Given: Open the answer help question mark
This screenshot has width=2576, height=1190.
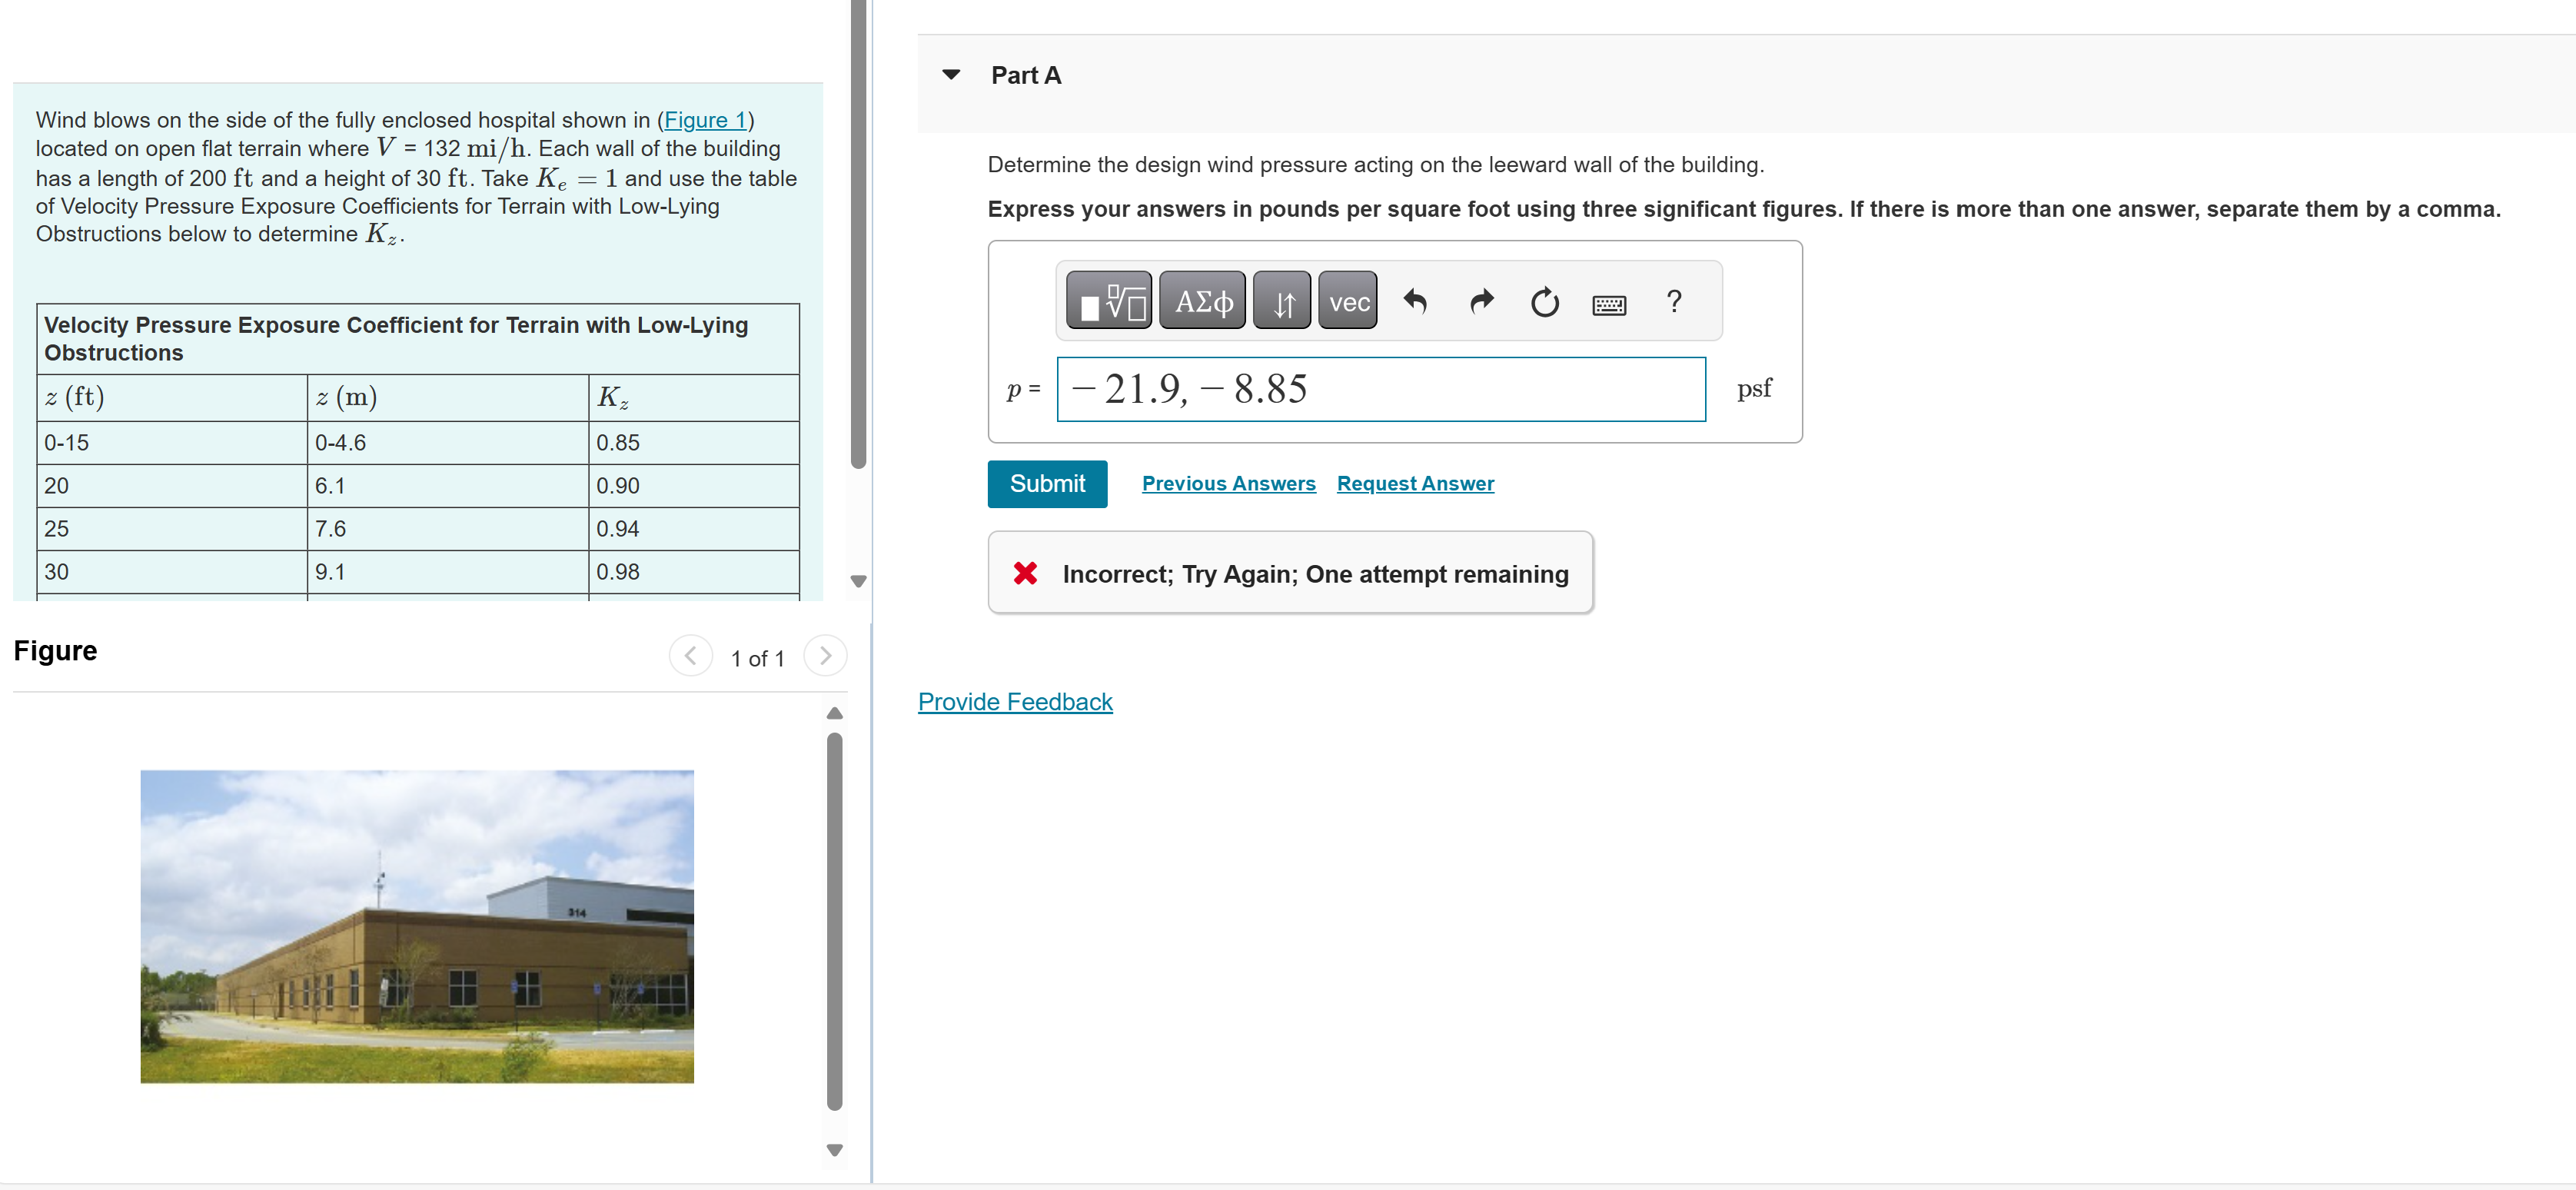Looking at the screenshot, I should 1673,302.
